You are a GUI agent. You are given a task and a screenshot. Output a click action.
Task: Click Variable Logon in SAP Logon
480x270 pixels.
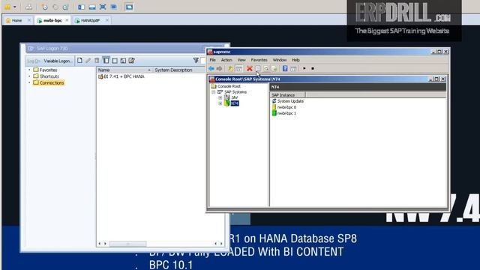coord(58,61)
